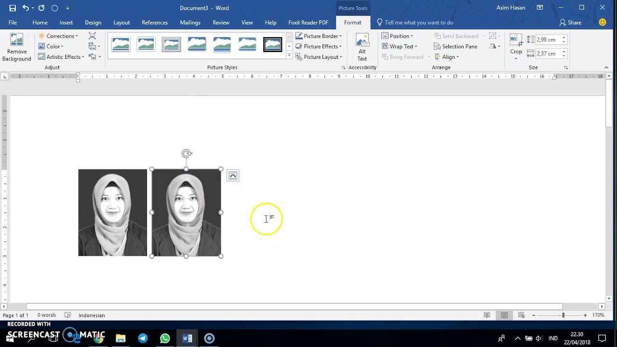
Task: Click the Compress Pictures icon
Action: [92, 36]
